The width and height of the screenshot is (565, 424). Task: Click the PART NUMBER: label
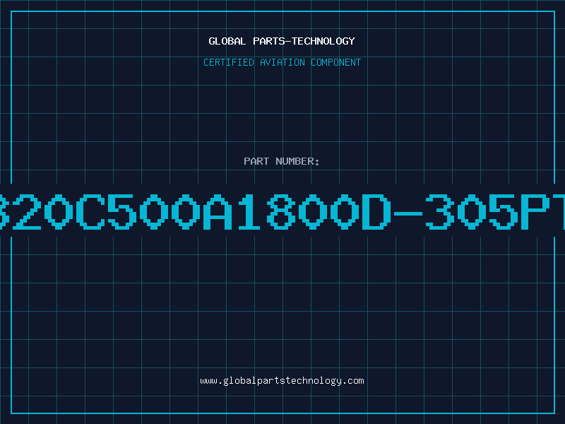point(282,161)
